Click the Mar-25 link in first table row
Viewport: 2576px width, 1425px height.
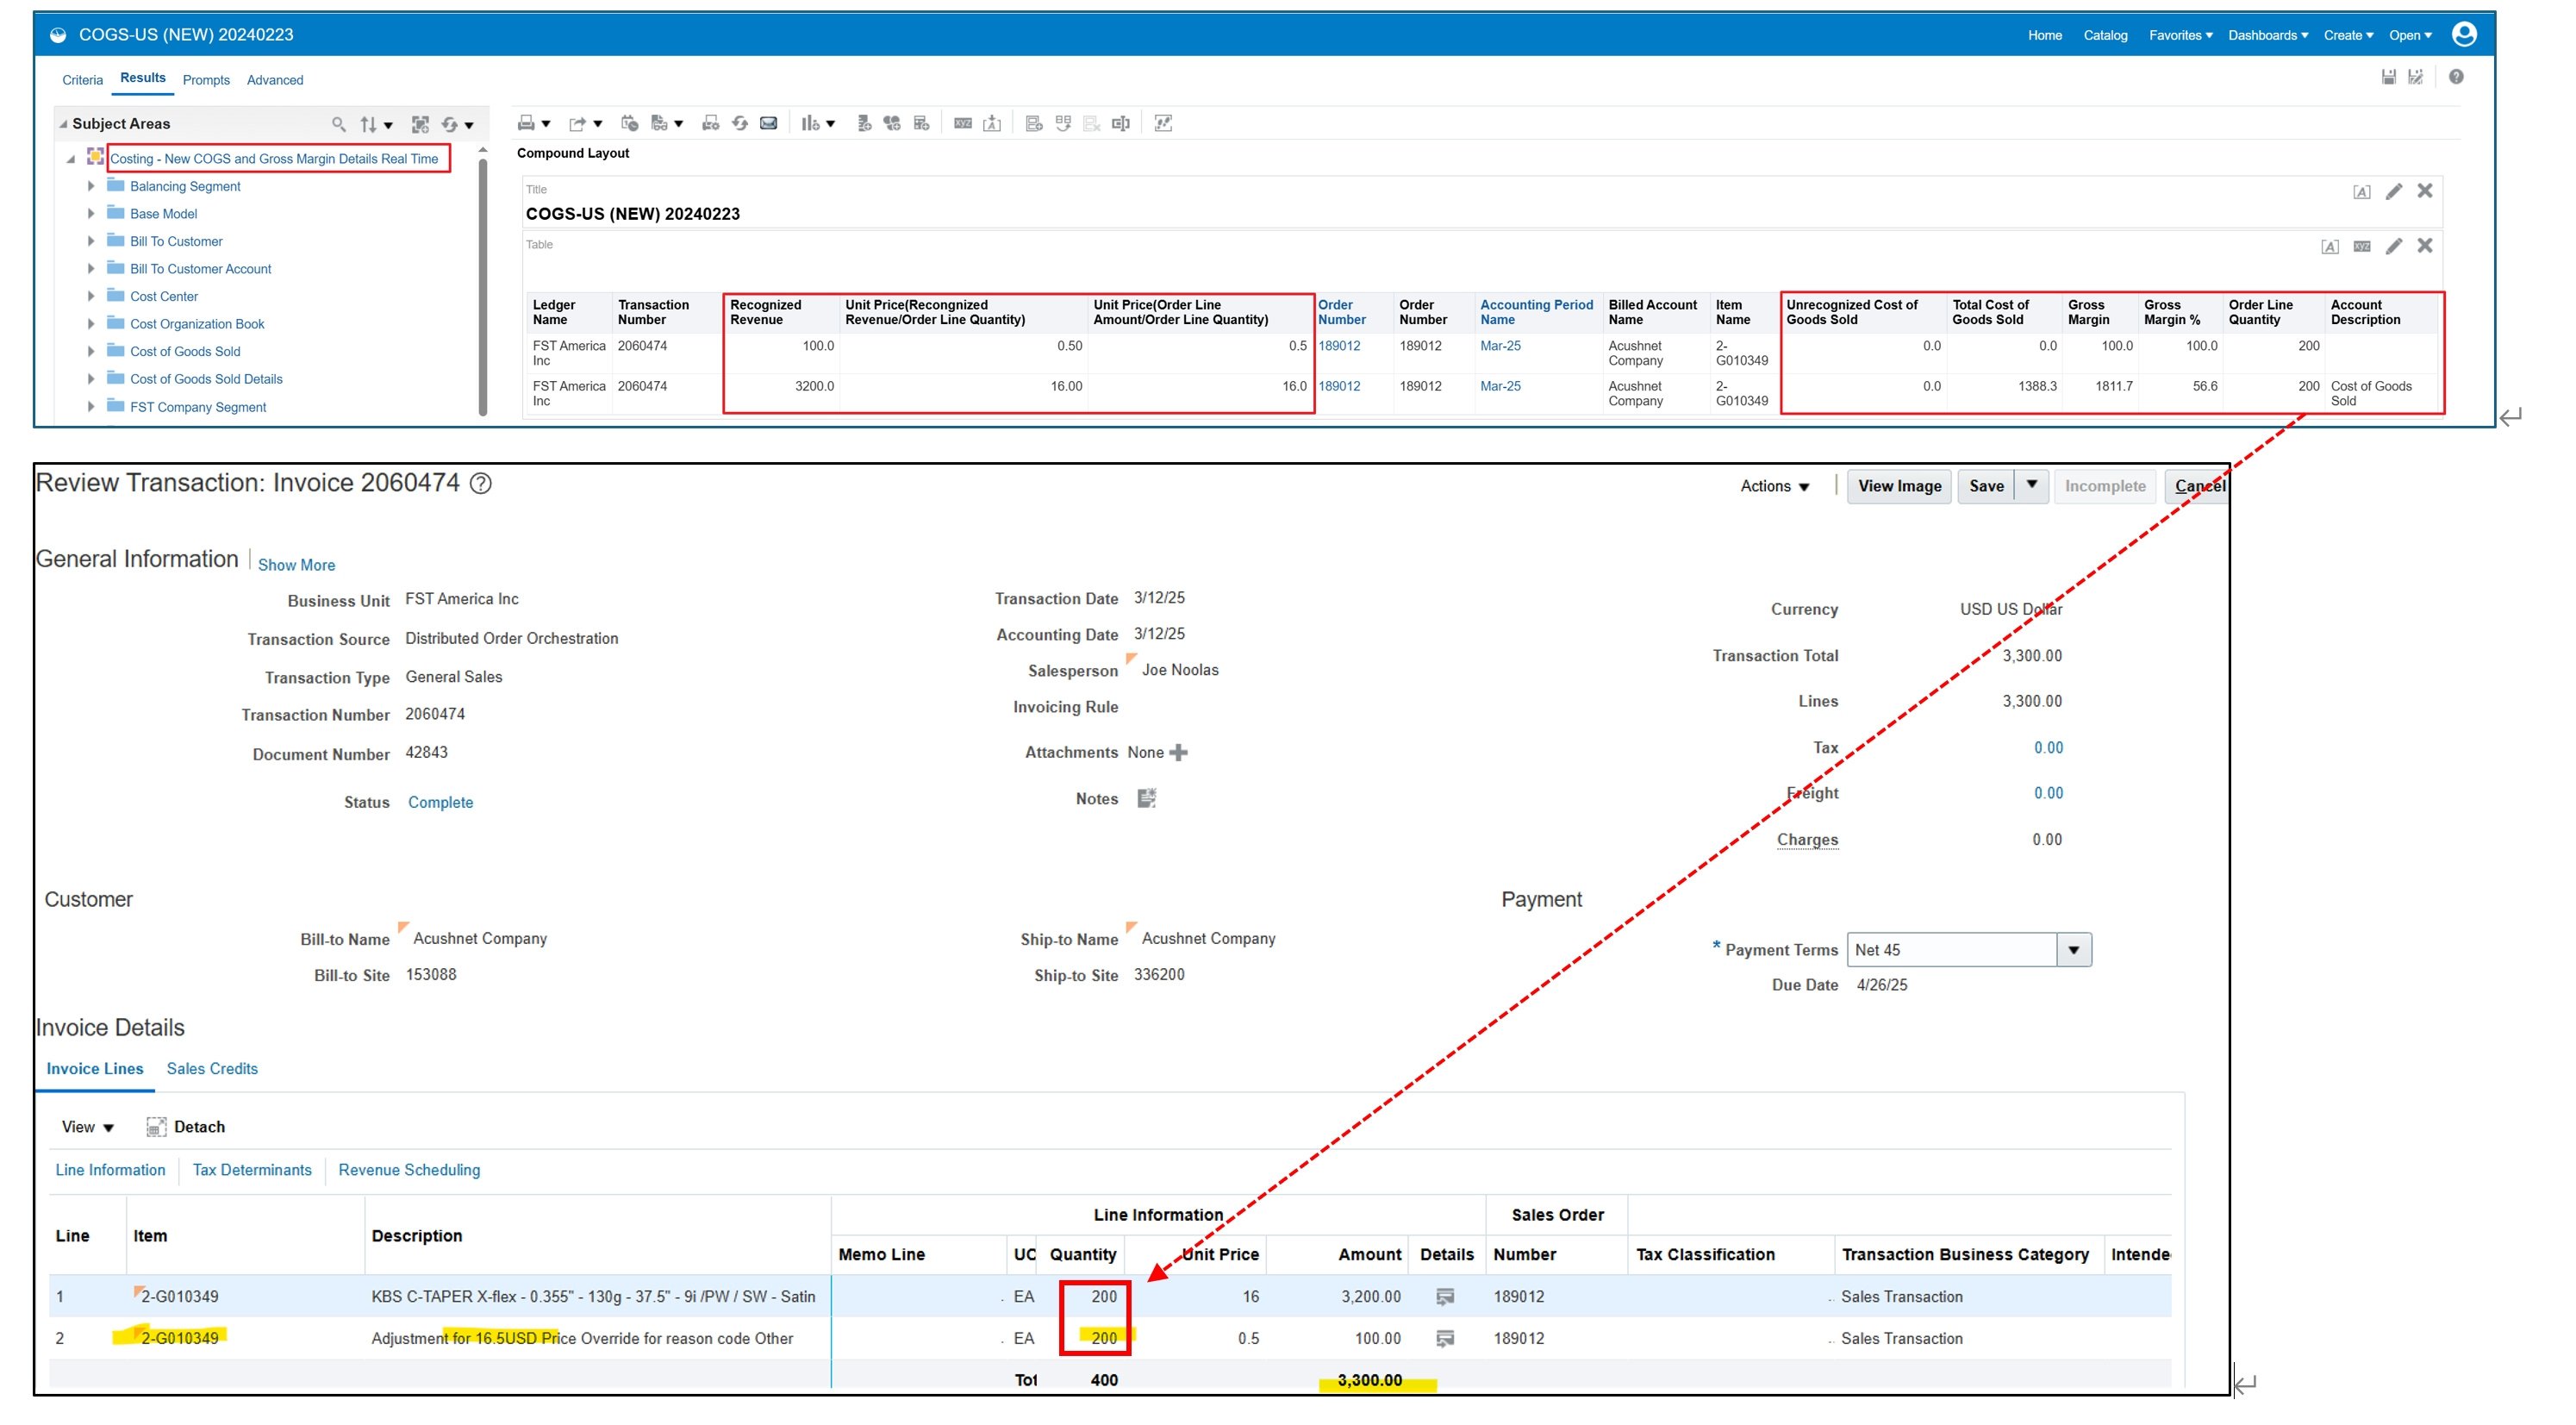click(x=1500, y=346)
